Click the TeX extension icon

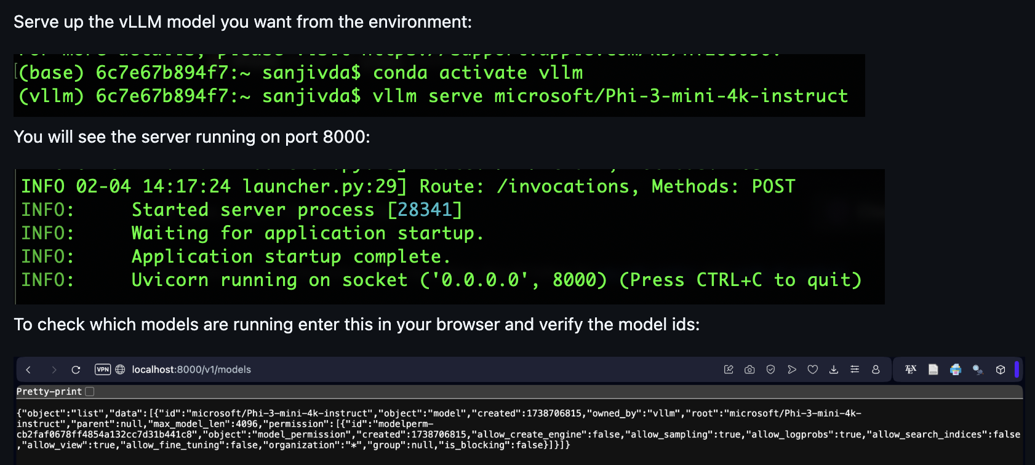911,370
